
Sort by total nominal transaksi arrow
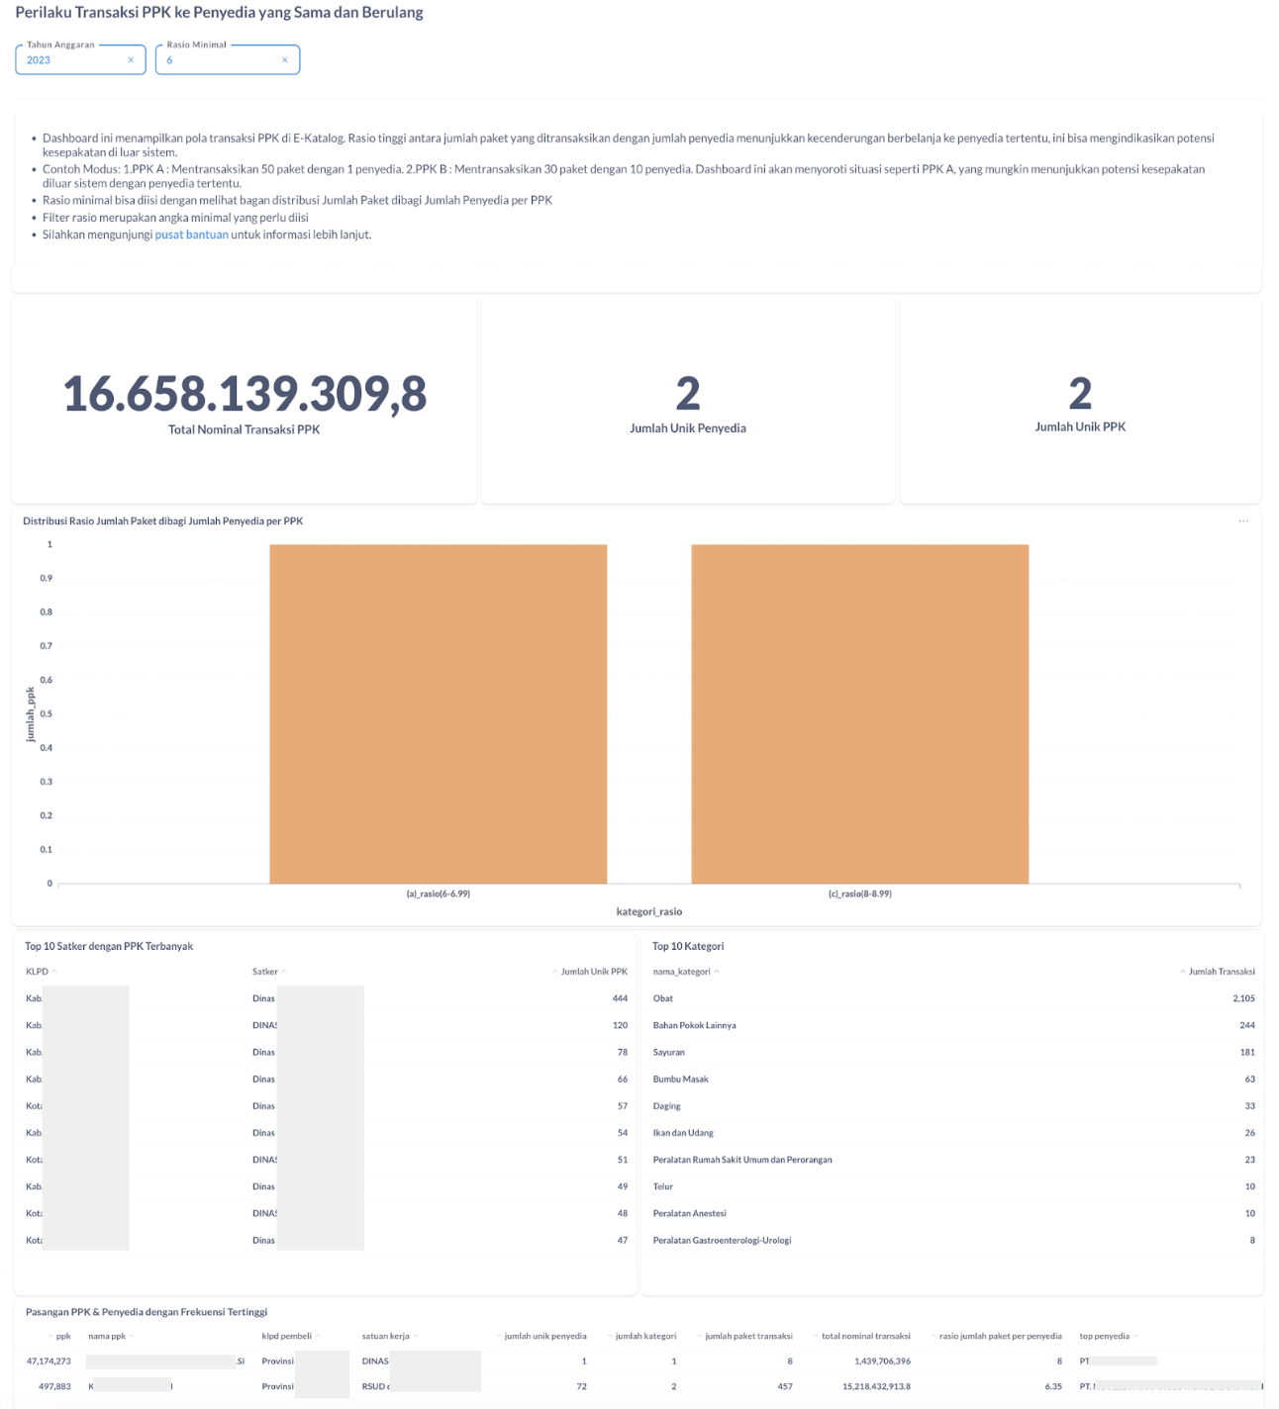click(x=816, y=1336)
